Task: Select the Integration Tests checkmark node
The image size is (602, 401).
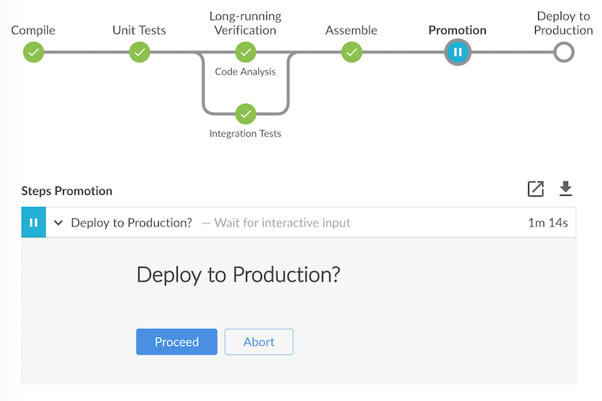Action: coord(245,114)
